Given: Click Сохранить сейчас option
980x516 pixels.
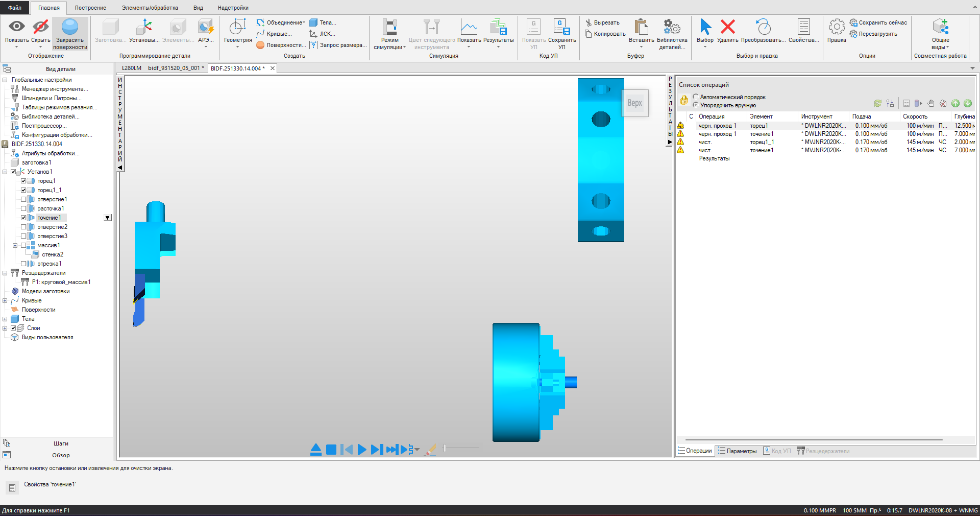Looking at the screenshot, I should pos(878,22).
